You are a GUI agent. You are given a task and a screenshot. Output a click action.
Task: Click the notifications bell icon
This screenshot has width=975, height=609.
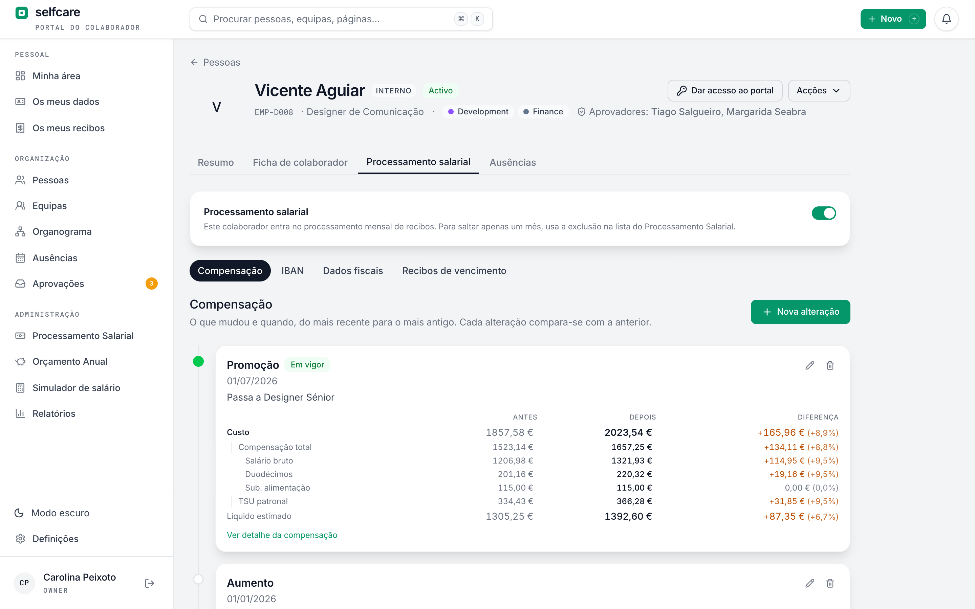tap(946, 19)
